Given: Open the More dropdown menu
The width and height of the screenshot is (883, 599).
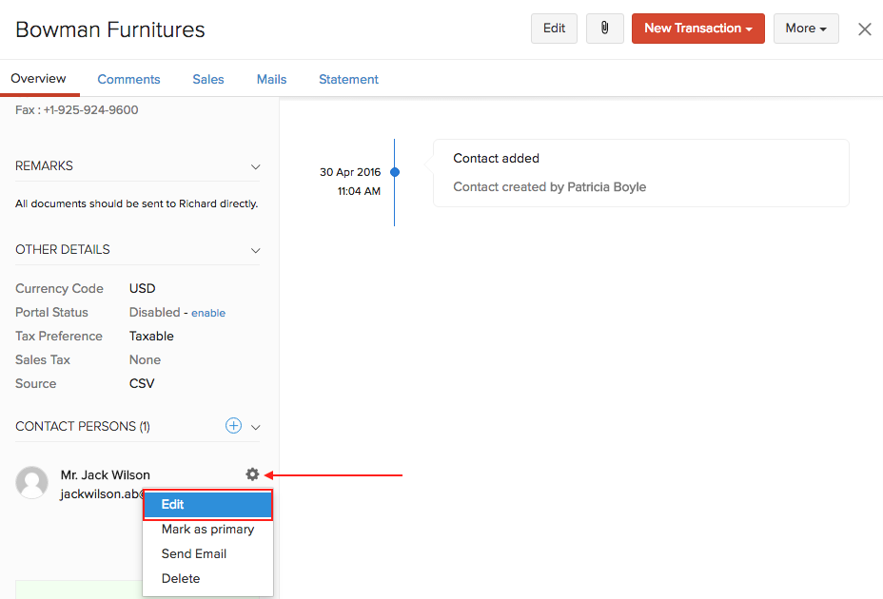Looking at the screenshot, I should pyautogui.click(x=805, y=29).
